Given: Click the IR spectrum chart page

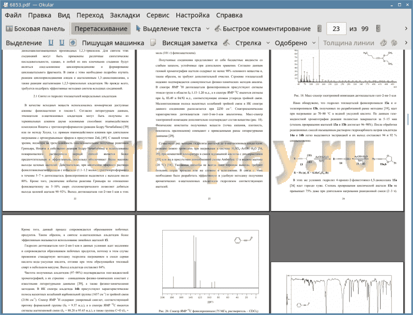Looking at the screenshot, I should click(x=337, y=288).
